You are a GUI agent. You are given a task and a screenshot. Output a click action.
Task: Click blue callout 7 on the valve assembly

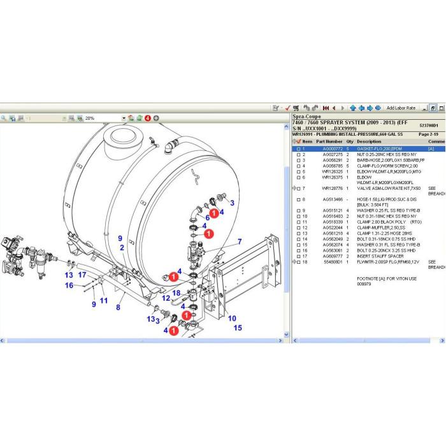[240, 241]
